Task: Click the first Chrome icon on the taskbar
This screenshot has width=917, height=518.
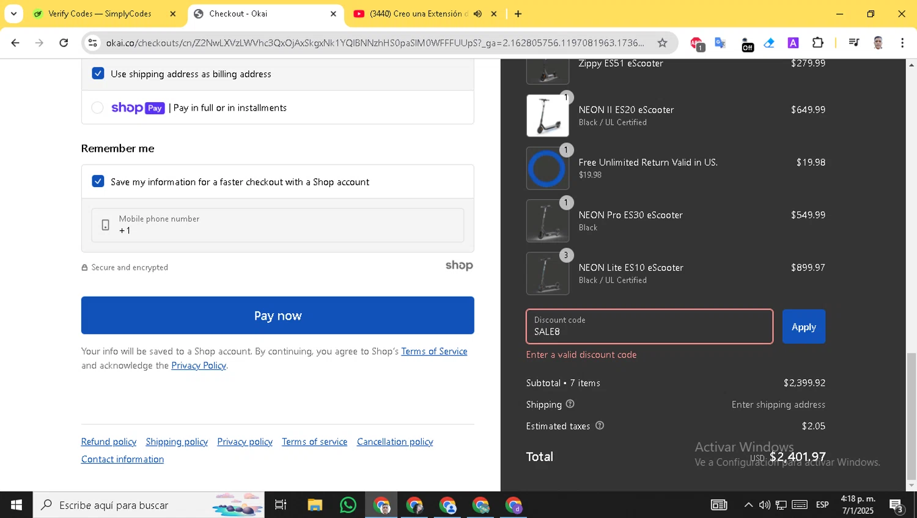Action: click(381, 506)
